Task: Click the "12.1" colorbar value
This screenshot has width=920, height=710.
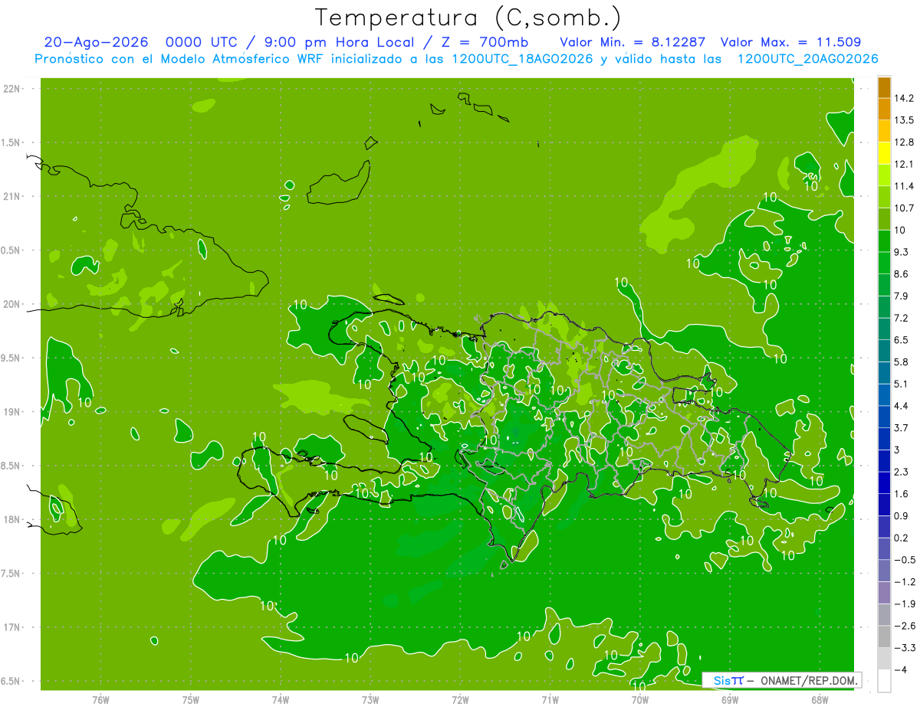Action: (x=904, y=164)
